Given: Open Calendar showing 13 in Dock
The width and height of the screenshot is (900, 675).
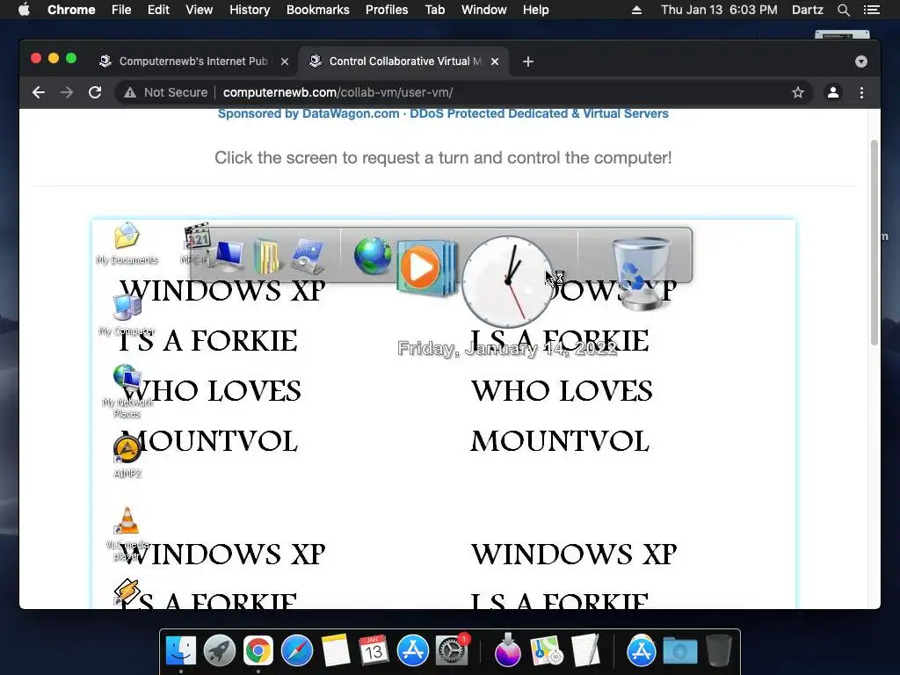Looking at the screenshot, I should click(x=374, y=651).
